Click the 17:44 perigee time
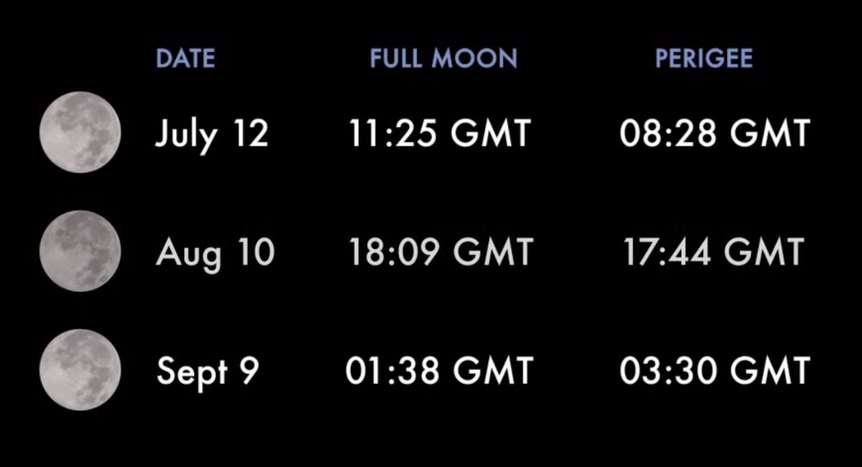862x467 pixels. (667, 252)
